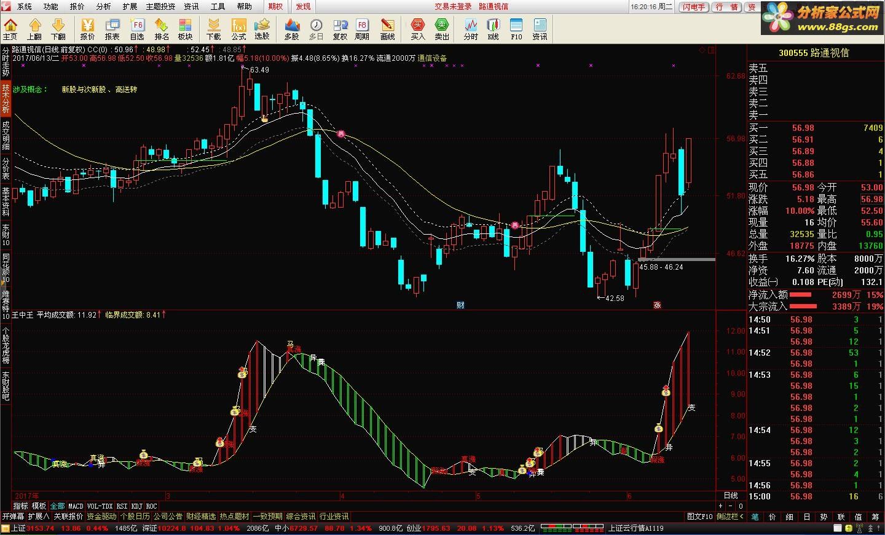Switch to 分时 intraday chart icon
Screen dimensions: 885x535
pos(471,29)
